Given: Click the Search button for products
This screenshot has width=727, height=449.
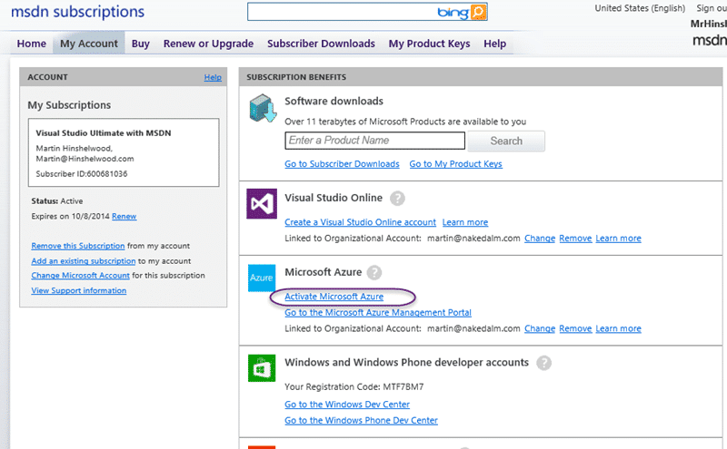Looking at the screenshot, I should tap(506, 141).
